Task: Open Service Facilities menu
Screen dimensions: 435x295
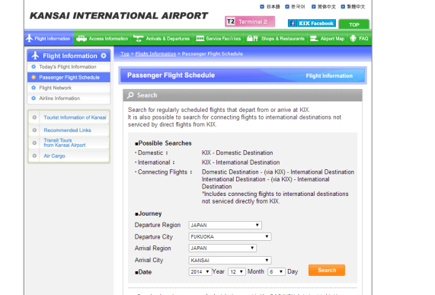Action: pos(219,39)
